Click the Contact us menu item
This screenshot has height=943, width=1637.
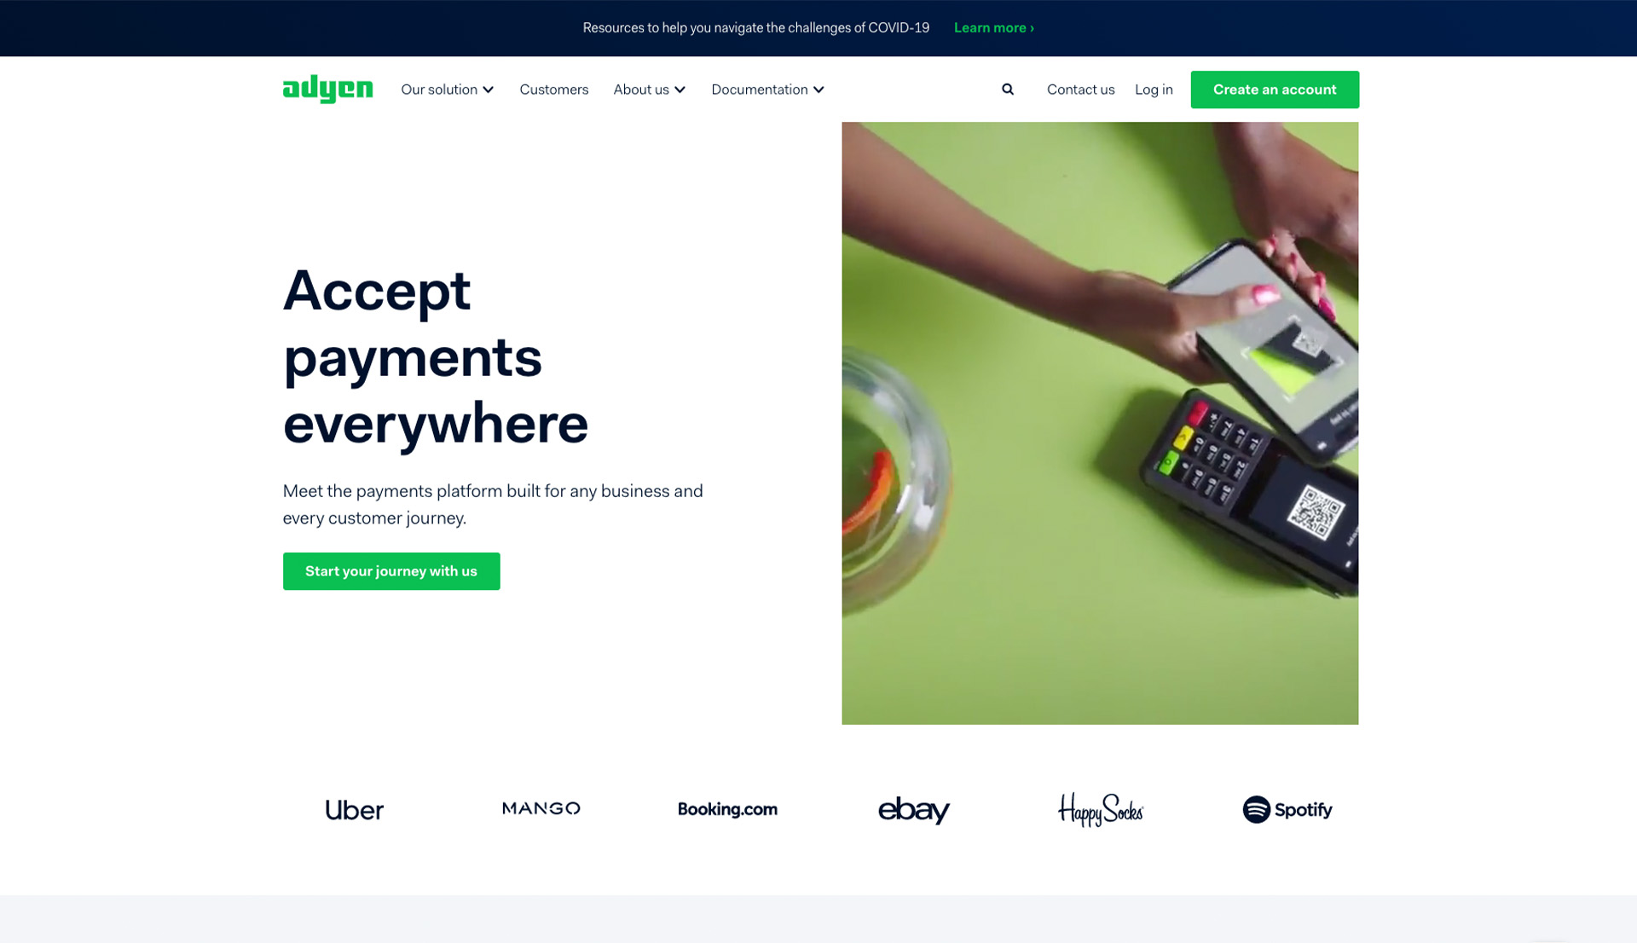(x=1080, y=89)
